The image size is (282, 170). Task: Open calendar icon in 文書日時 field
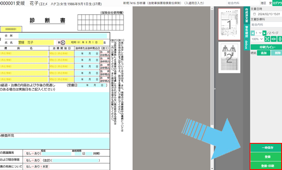(254, 14)
